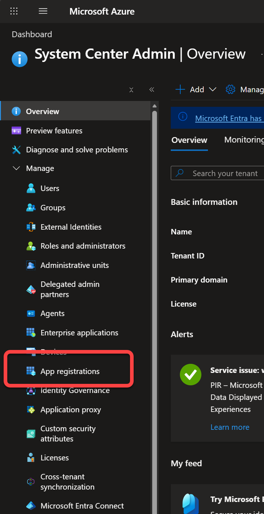The image size is (264, 514).
Task: Click the Delegated admin partners icon
Action: coord(31,289)
